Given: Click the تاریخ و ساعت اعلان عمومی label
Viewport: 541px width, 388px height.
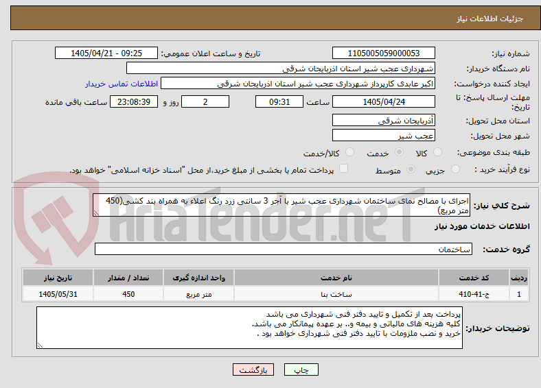Looking at the screenshot, I should (x=211, y=53).
